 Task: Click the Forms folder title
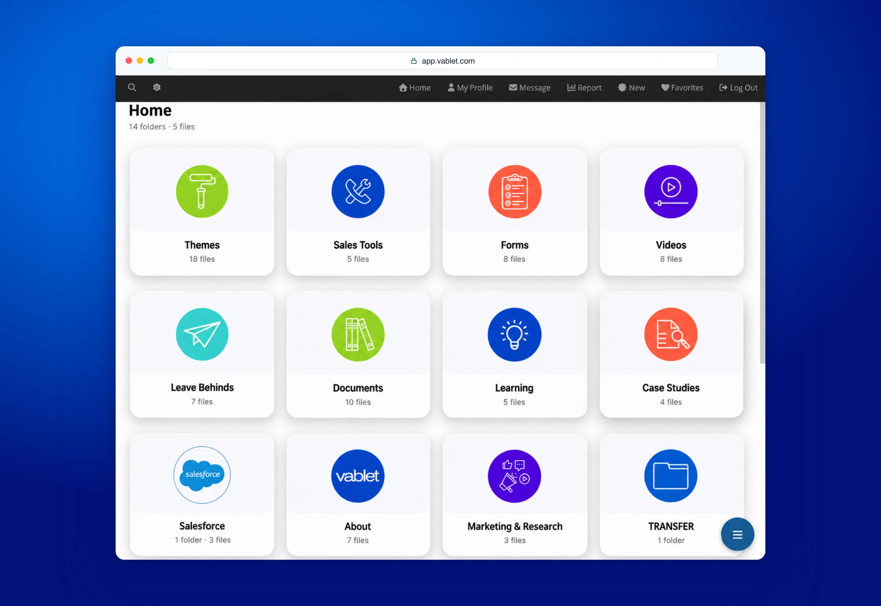coord(515,245)
